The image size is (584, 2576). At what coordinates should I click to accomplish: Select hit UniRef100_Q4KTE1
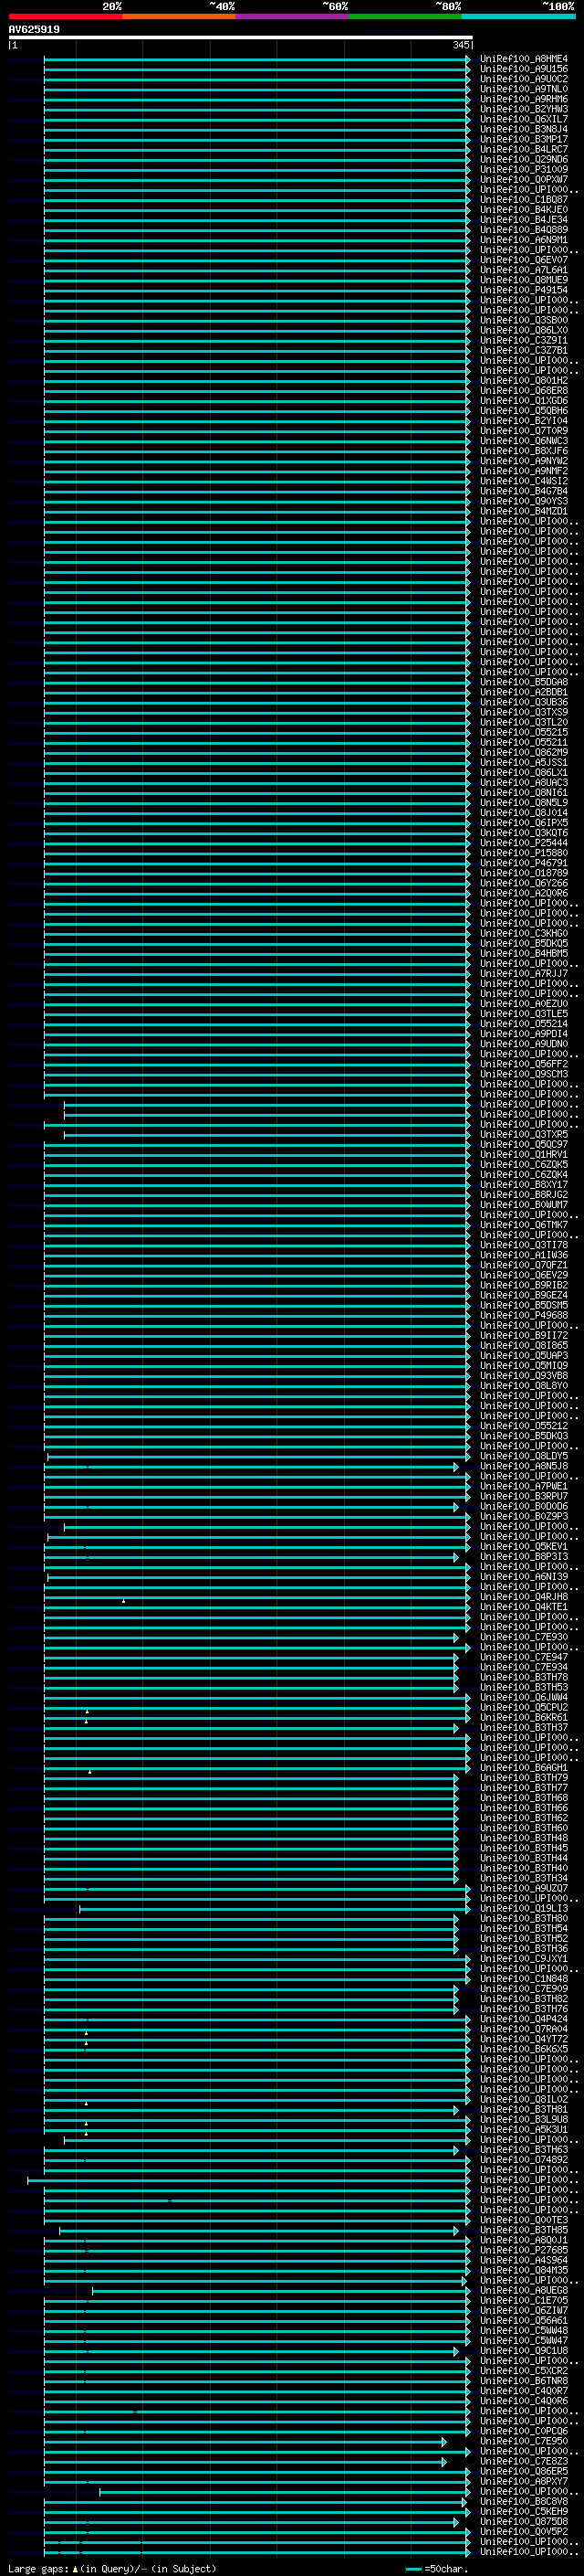[524, 1607]
